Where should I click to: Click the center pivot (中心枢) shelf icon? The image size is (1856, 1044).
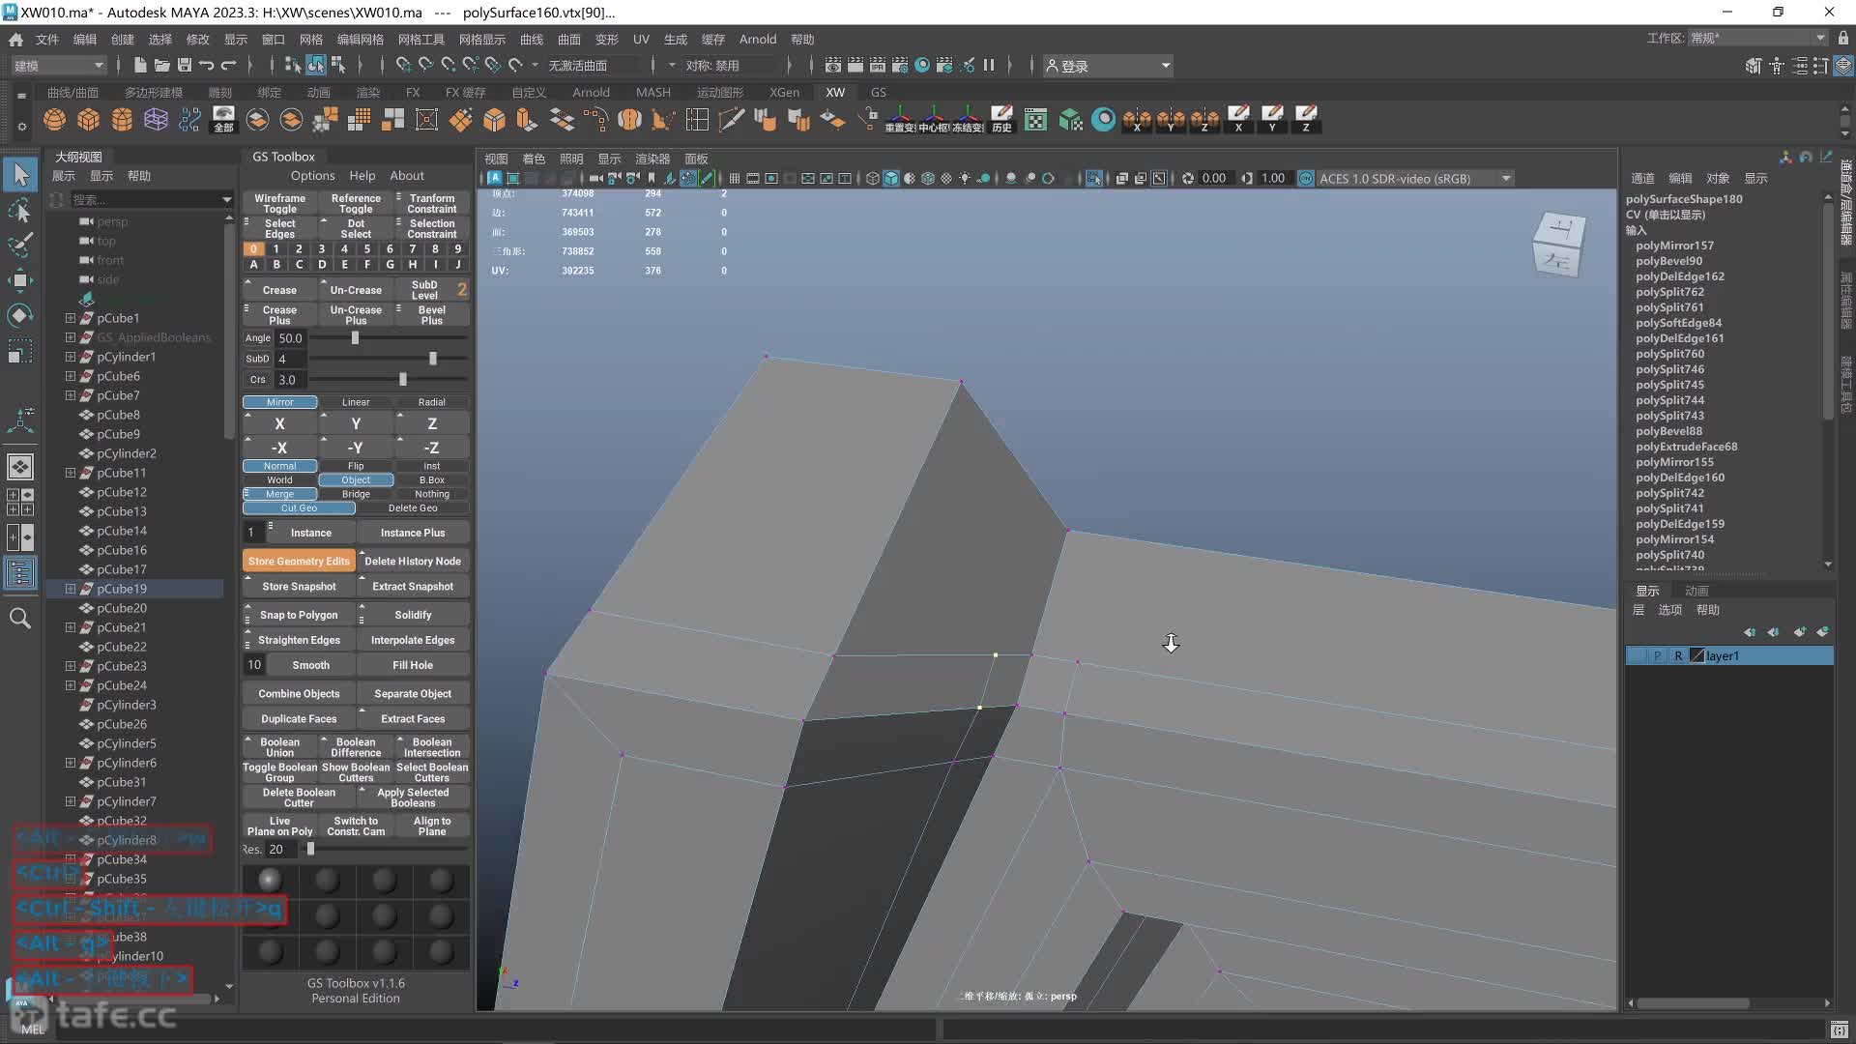pyautogui.click(x=935, y=120)
